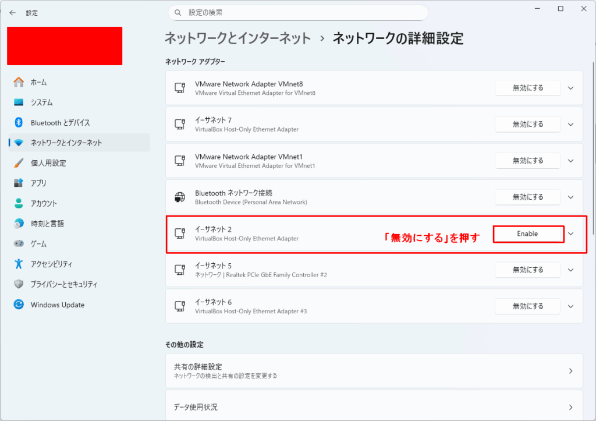
Task: Click the VMnet8 adapter monitor icon
Action: click(180, 88)
